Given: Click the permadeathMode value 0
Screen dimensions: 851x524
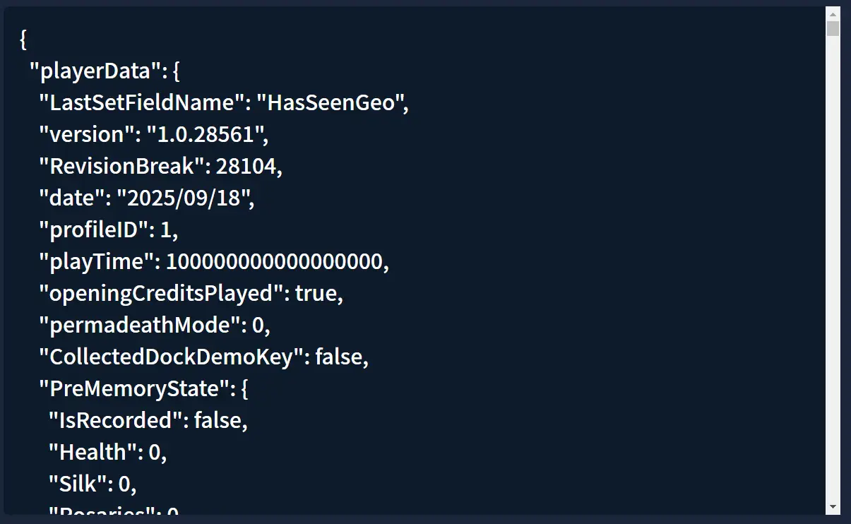Looking at the screenshot, I should point(258,325).
